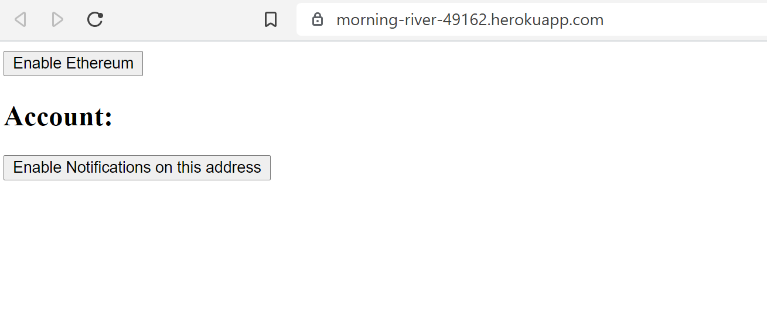The height and width of the screenshot is (315, 767).
Task: Refresh the herokuapp page
Action: (x=95, y=20)
